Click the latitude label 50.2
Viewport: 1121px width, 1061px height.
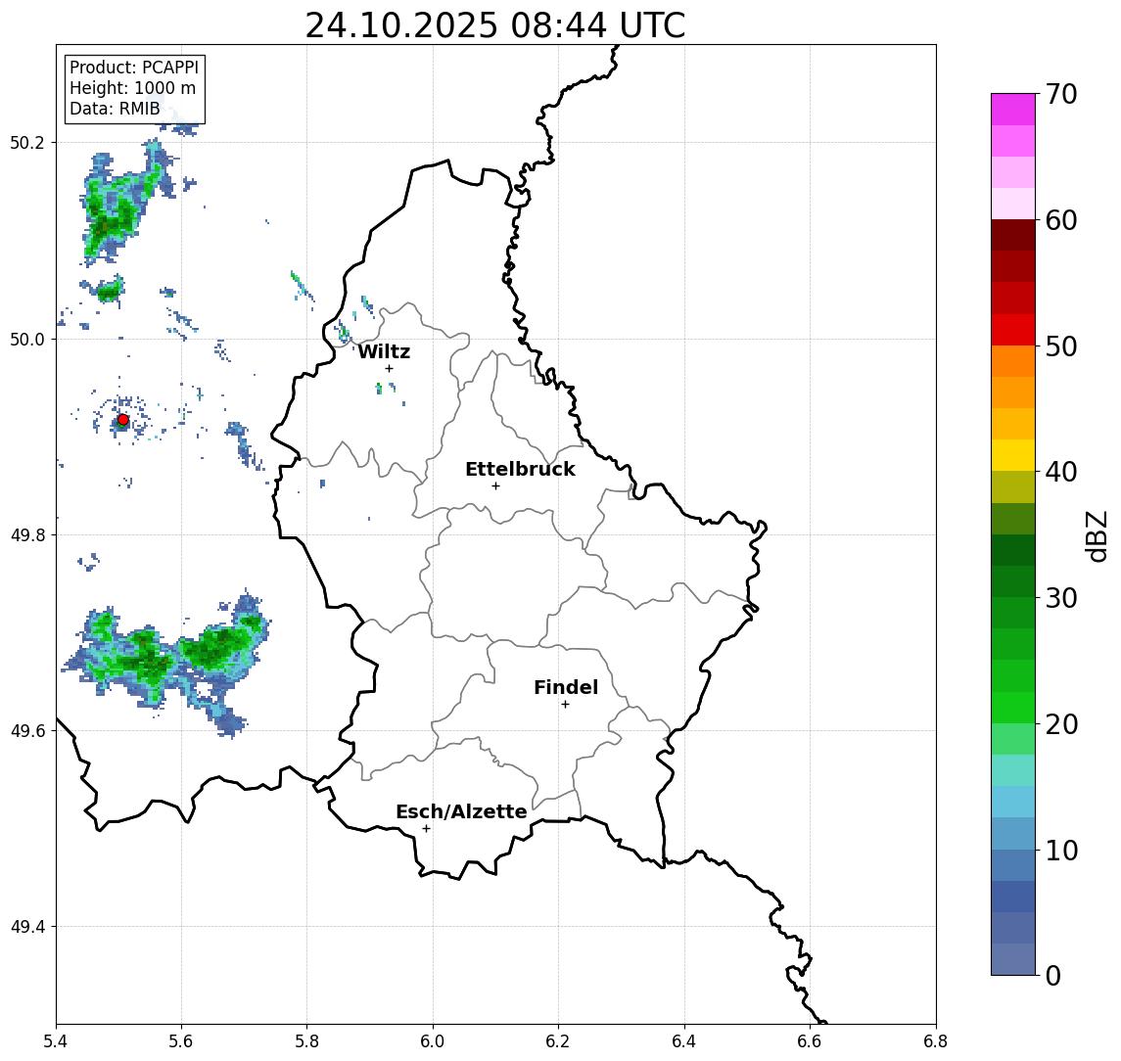[27, 142]
